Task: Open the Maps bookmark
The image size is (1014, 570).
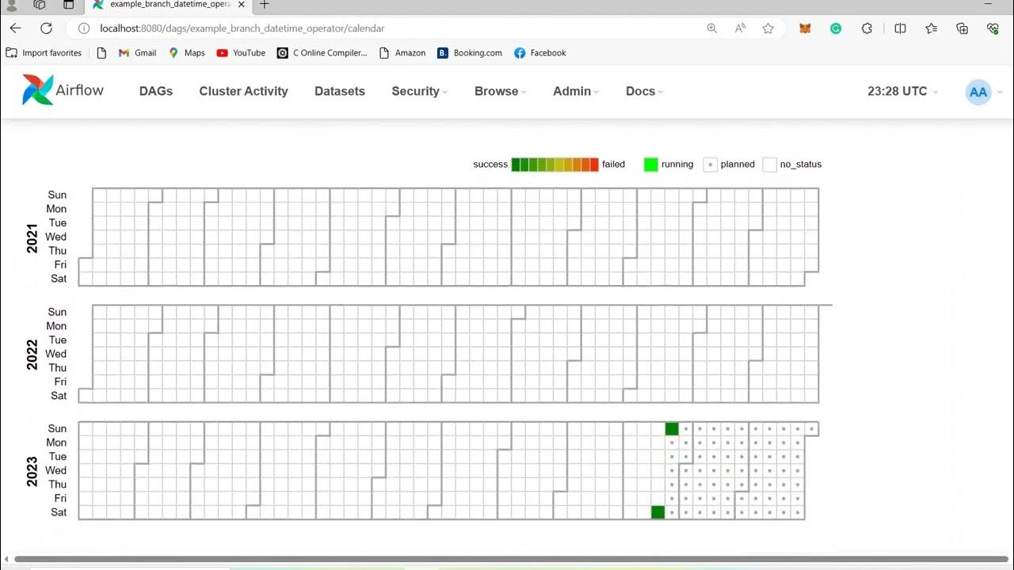Action: (x=186, y=53)
